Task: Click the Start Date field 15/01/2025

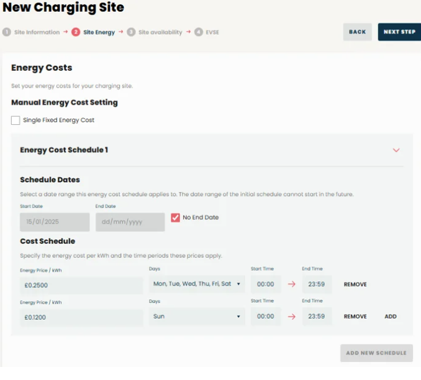Action: [x=55, y=222]
